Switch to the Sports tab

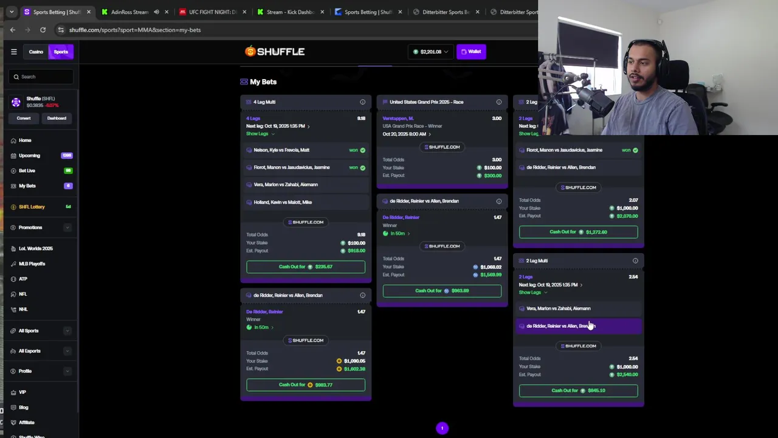point(61,52)
